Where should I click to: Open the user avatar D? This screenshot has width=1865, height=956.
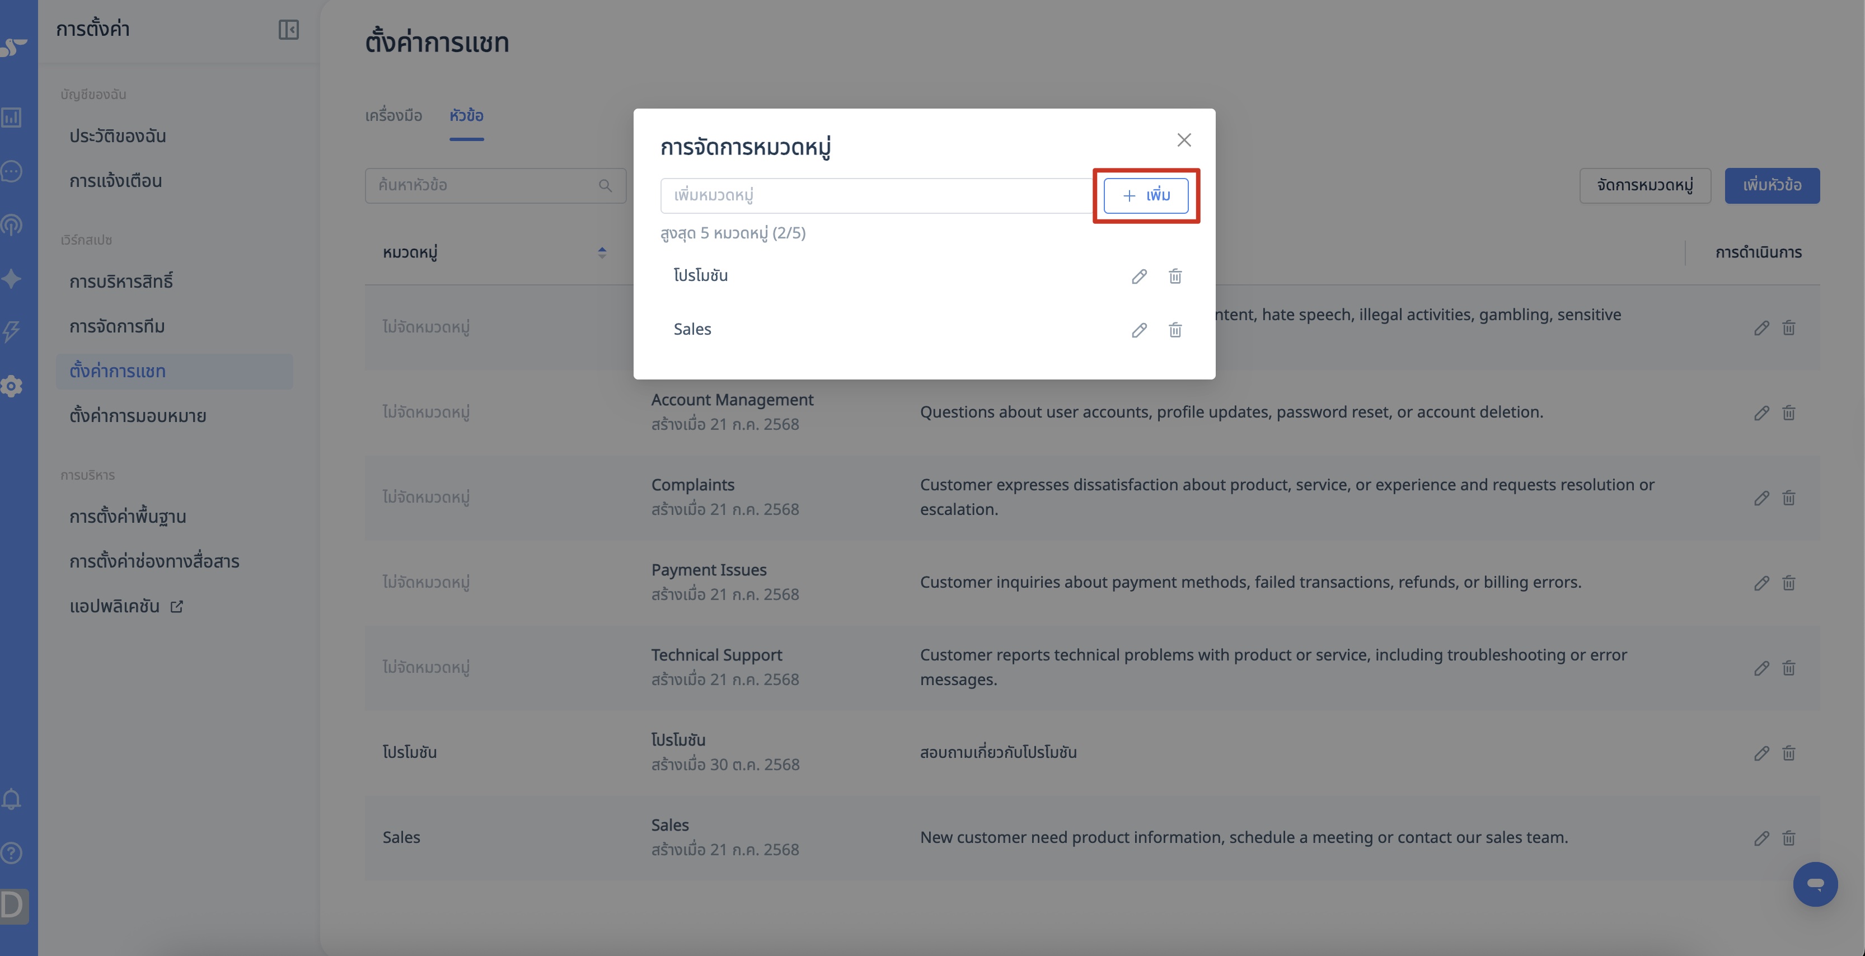tap(14, 906)
